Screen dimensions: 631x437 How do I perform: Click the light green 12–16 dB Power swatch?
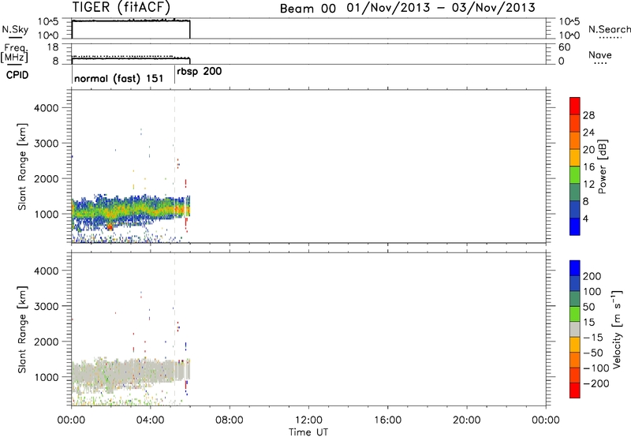coord(575,174)
